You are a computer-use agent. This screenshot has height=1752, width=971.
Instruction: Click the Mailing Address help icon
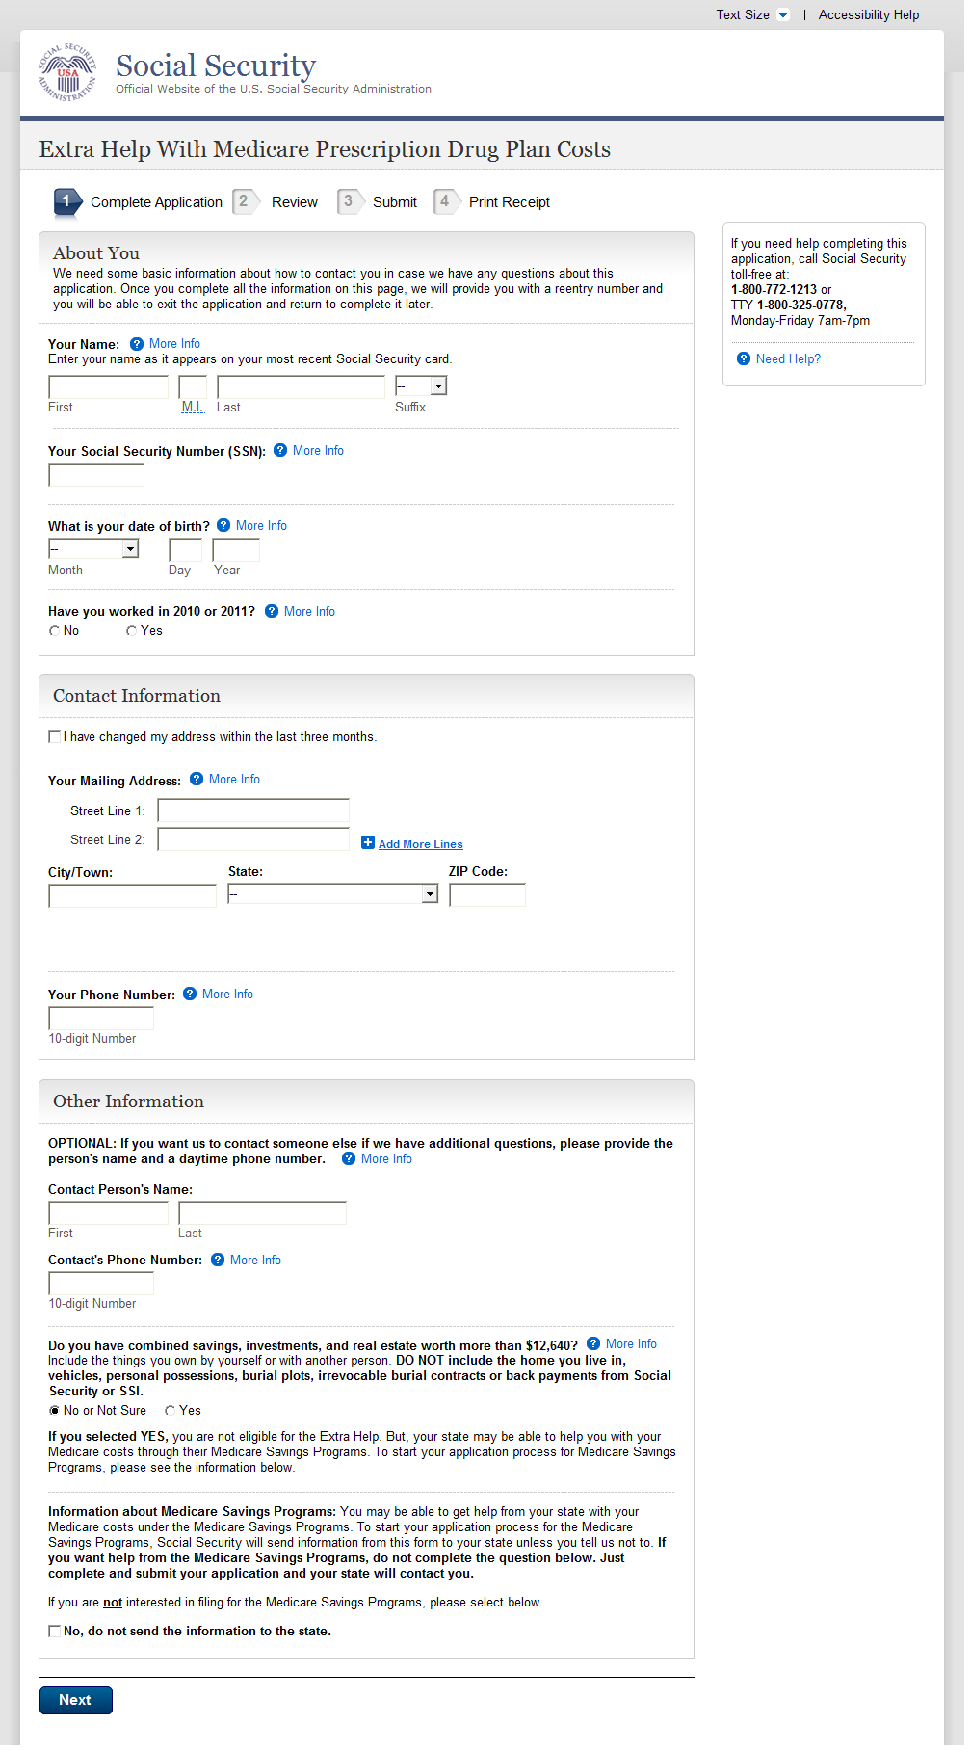click(x=197, y=780)
